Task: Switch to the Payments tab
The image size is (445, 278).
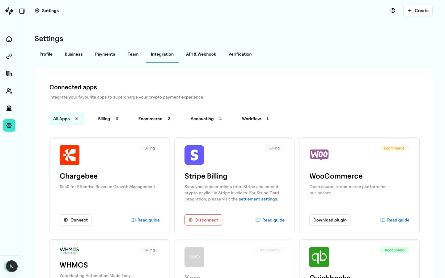Action: coord(105,54)
